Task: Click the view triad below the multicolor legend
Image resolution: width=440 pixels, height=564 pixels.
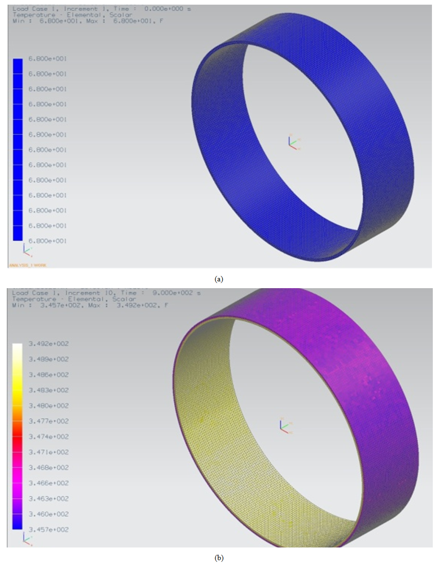Action: click(27, 539)
